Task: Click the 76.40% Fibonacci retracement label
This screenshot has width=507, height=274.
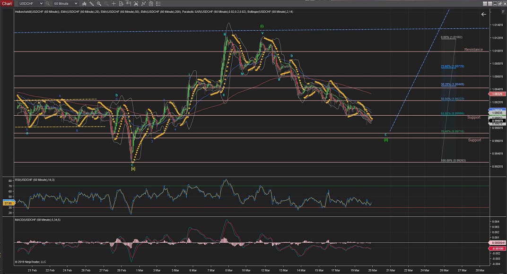Action: pyautogui.click(x=452, y=131)
